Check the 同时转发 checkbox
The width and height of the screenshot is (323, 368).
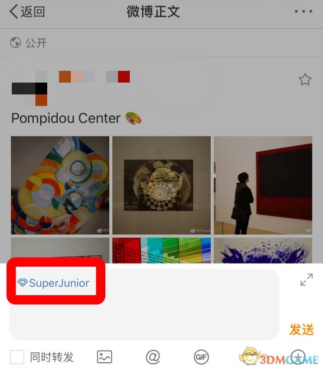[17, 357]
